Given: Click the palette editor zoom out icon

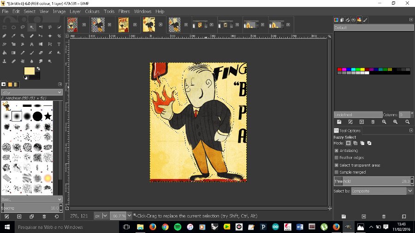Looking at the screenshot, I should (x=384, y=122).
